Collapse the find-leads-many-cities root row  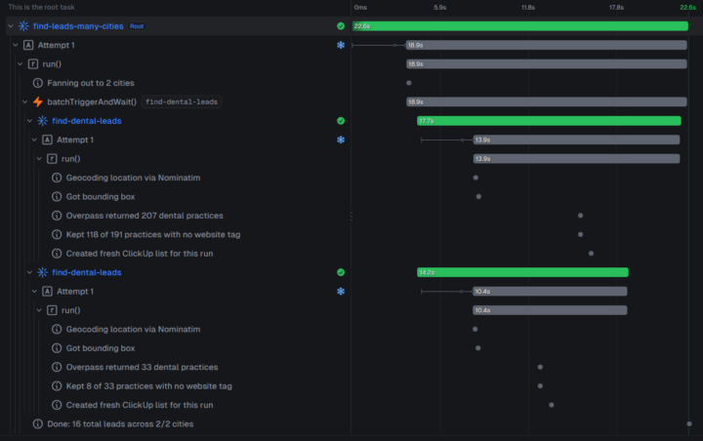pos(11,26)
